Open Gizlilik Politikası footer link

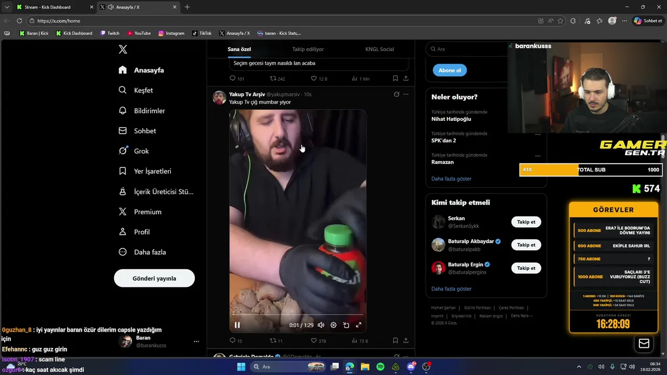477,308
